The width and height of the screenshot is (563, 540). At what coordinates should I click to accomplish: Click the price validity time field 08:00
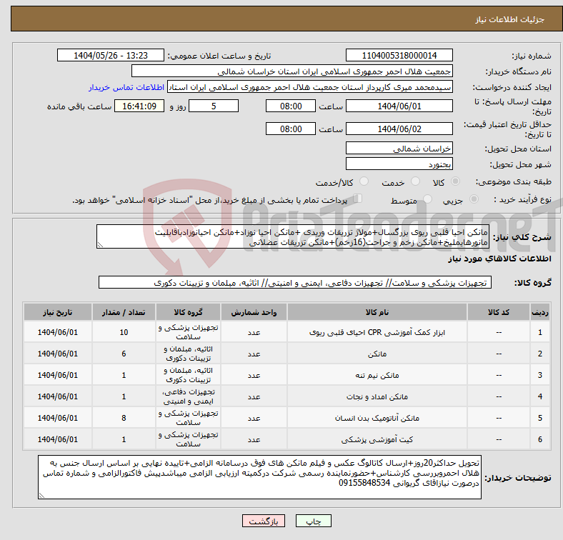[x=291, y=129]
